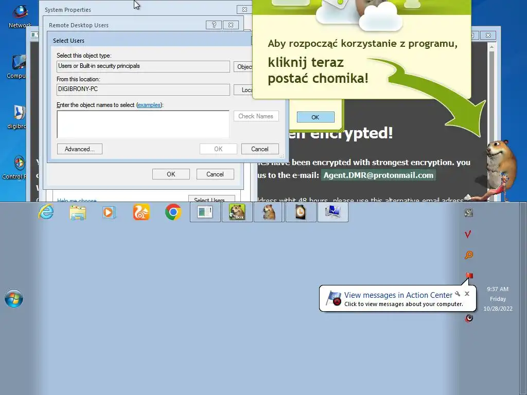Close the Remote Desktop Users dialog
Viewport: 527px width, 395px height.
coord(231,25)
